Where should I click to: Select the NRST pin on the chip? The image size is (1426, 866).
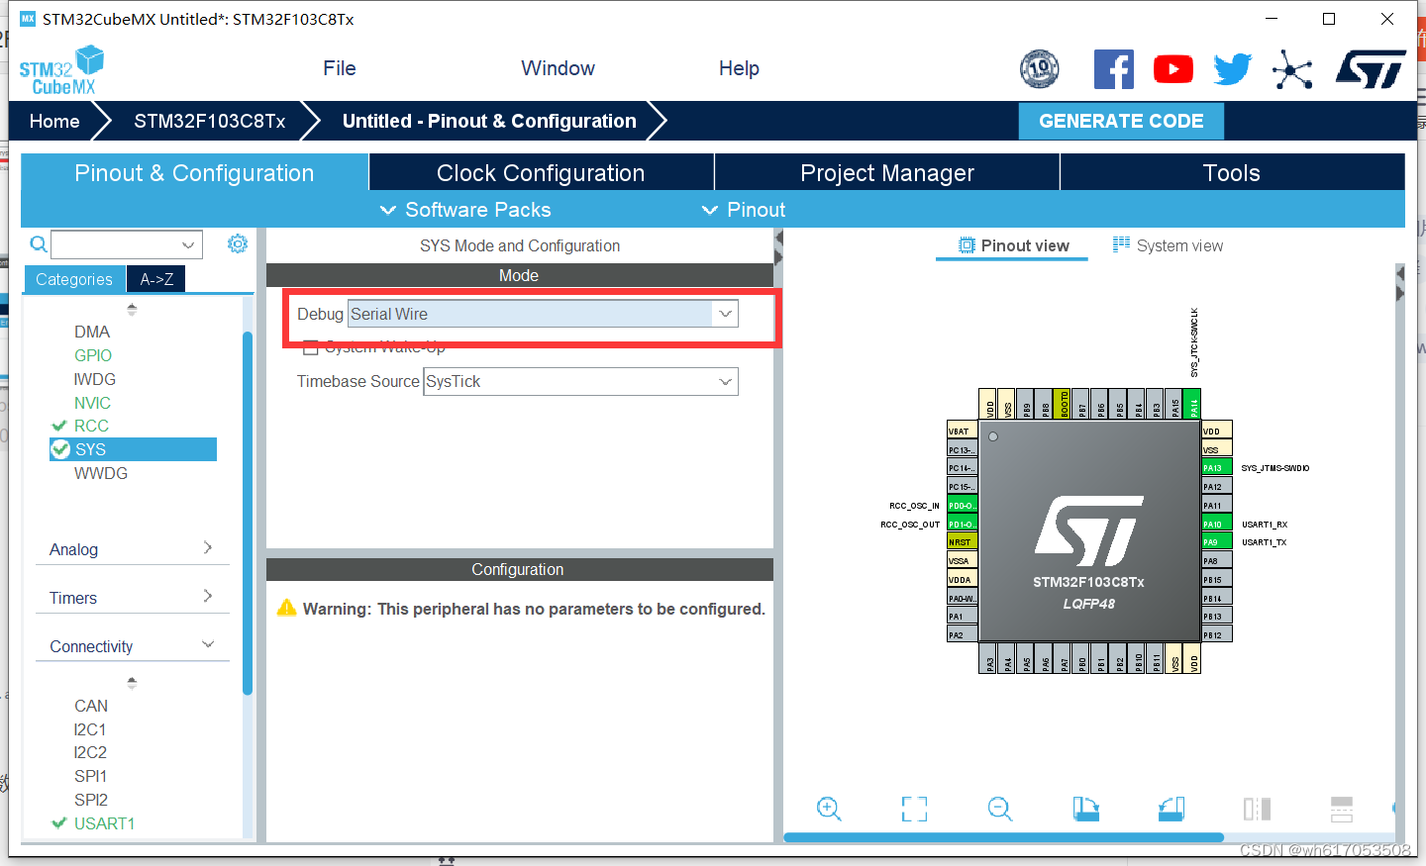(963, 541)
